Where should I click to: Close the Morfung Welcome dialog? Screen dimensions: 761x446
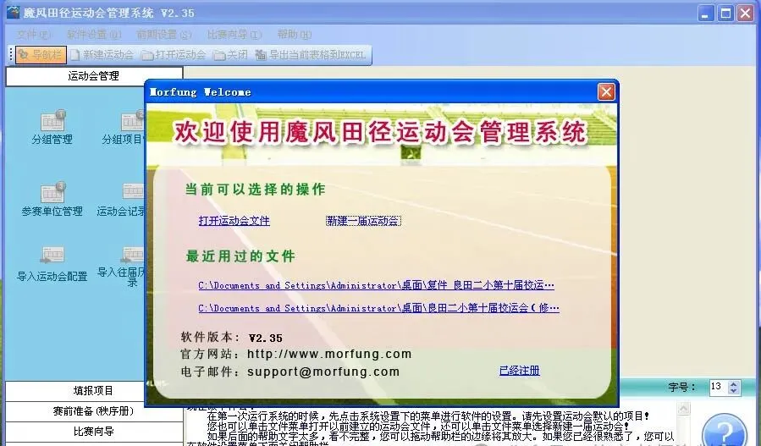coord(606,91)
